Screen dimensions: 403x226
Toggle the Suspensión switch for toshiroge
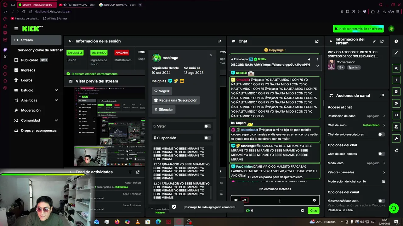click(207, 138)
